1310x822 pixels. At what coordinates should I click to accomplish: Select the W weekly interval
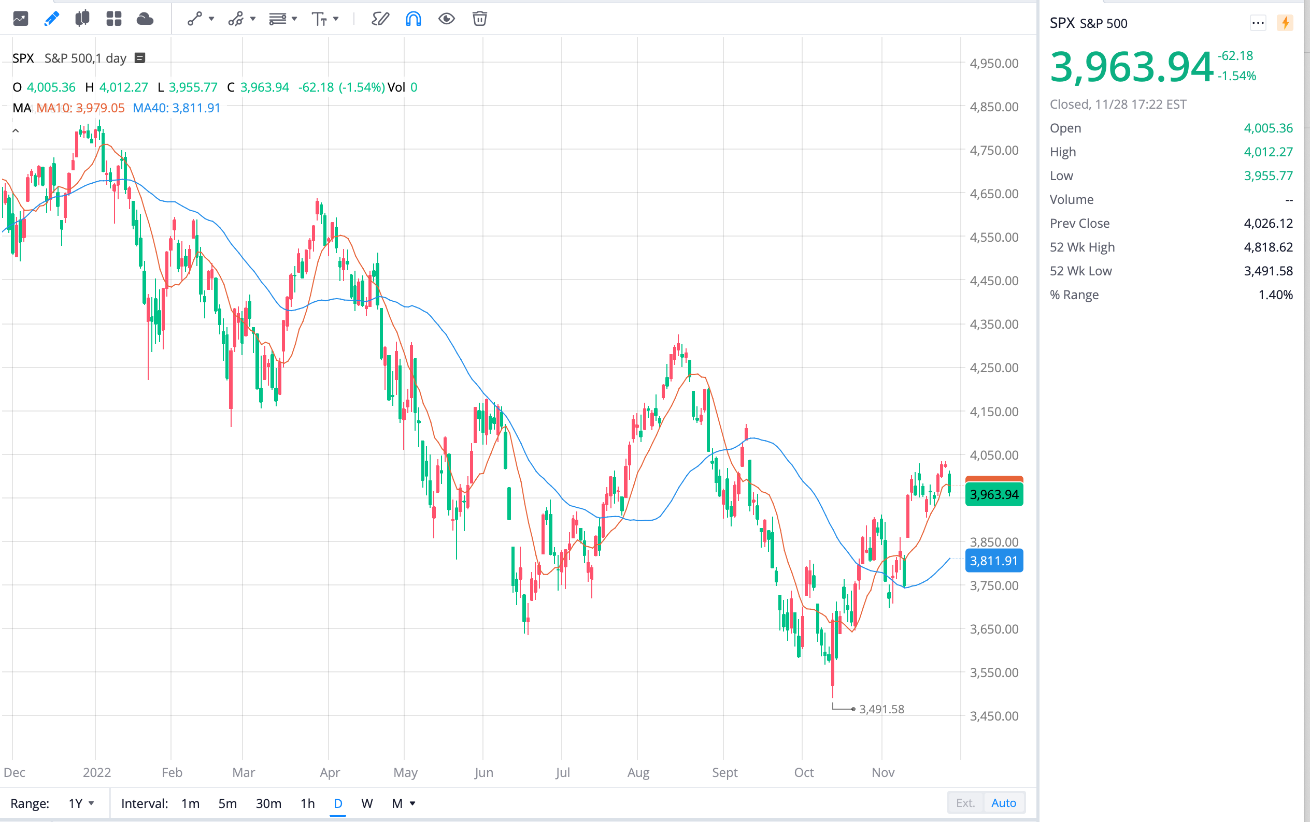[367, 803]
